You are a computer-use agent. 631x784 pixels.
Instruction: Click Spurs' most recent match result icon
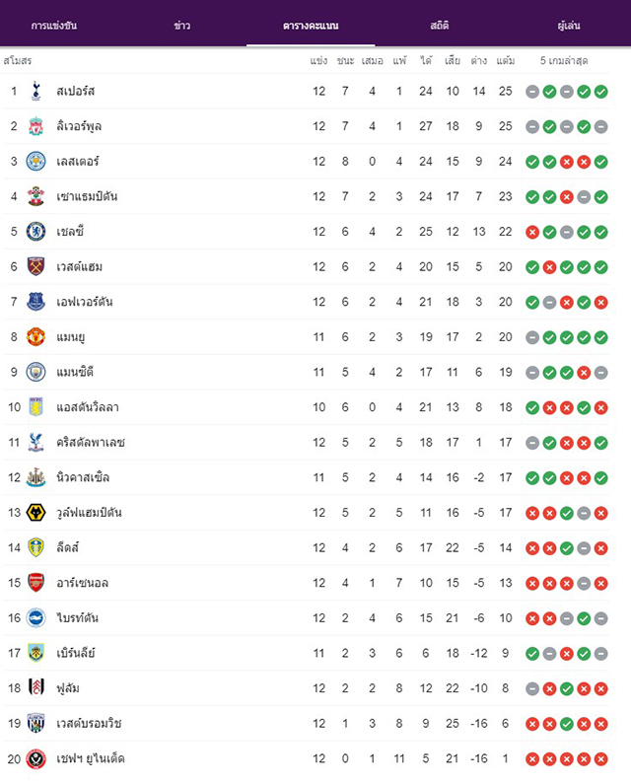601,92
